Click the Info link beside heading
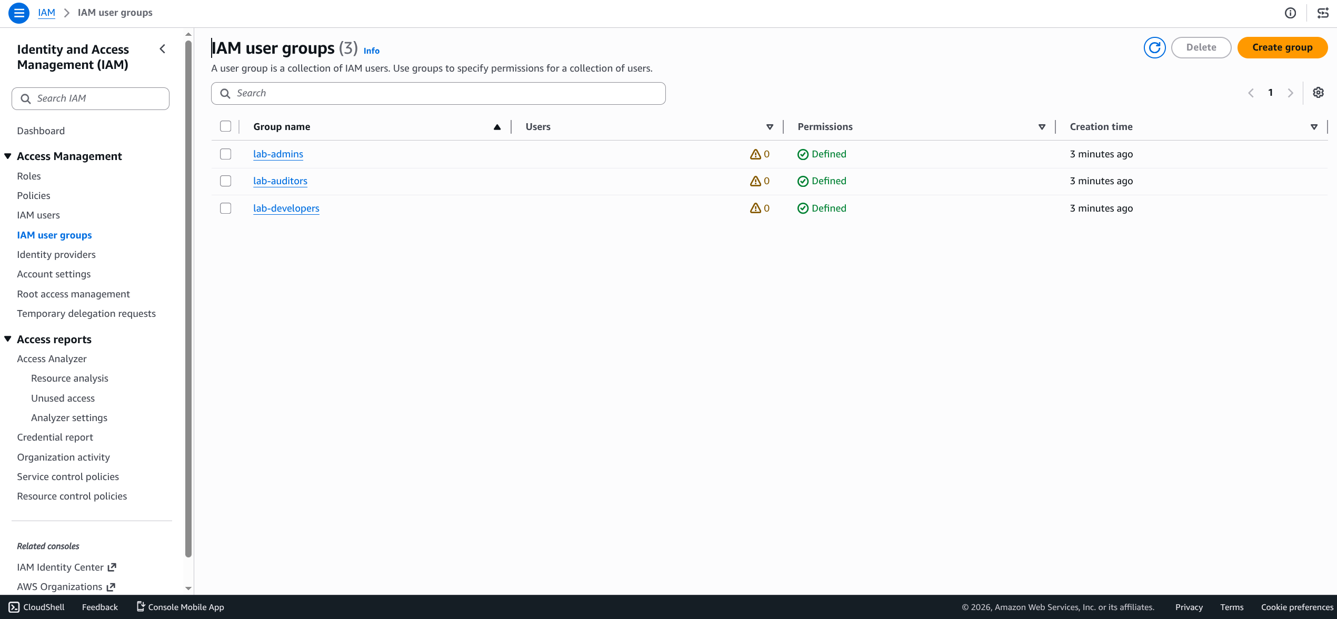 [371, 51]
